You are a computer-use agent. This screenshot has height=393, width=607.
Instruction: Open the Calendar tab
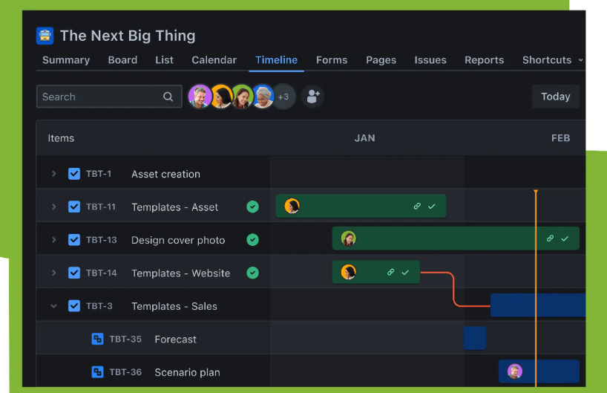[214, 60]
